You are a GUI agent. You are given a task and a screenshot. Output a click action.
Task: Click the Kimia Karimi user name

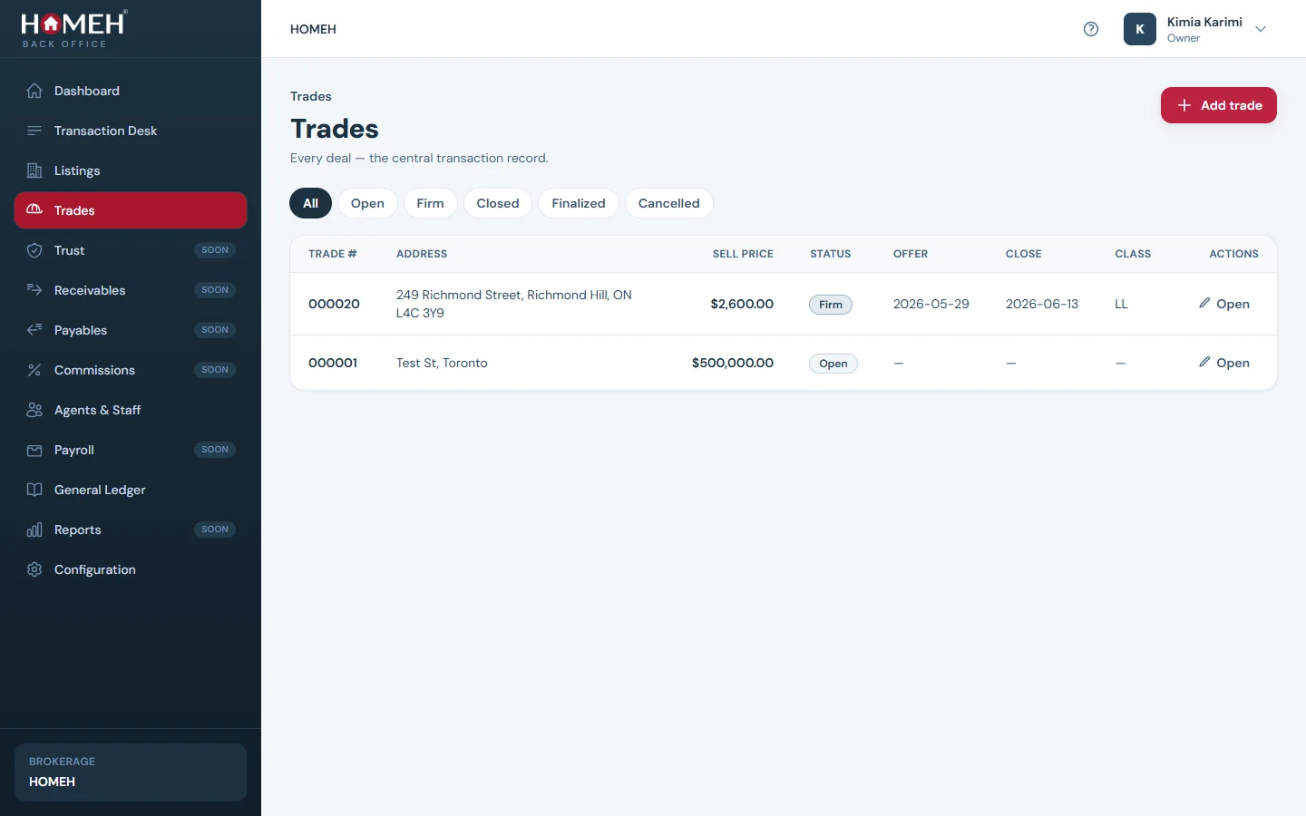click(x=1204, y=22)
